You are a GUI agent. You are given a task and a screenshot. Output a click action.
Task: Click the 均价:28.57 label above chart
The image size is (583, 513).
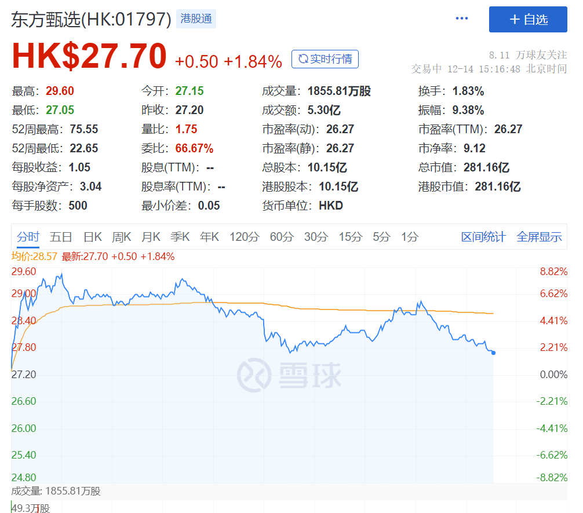(x=34, y=256)
